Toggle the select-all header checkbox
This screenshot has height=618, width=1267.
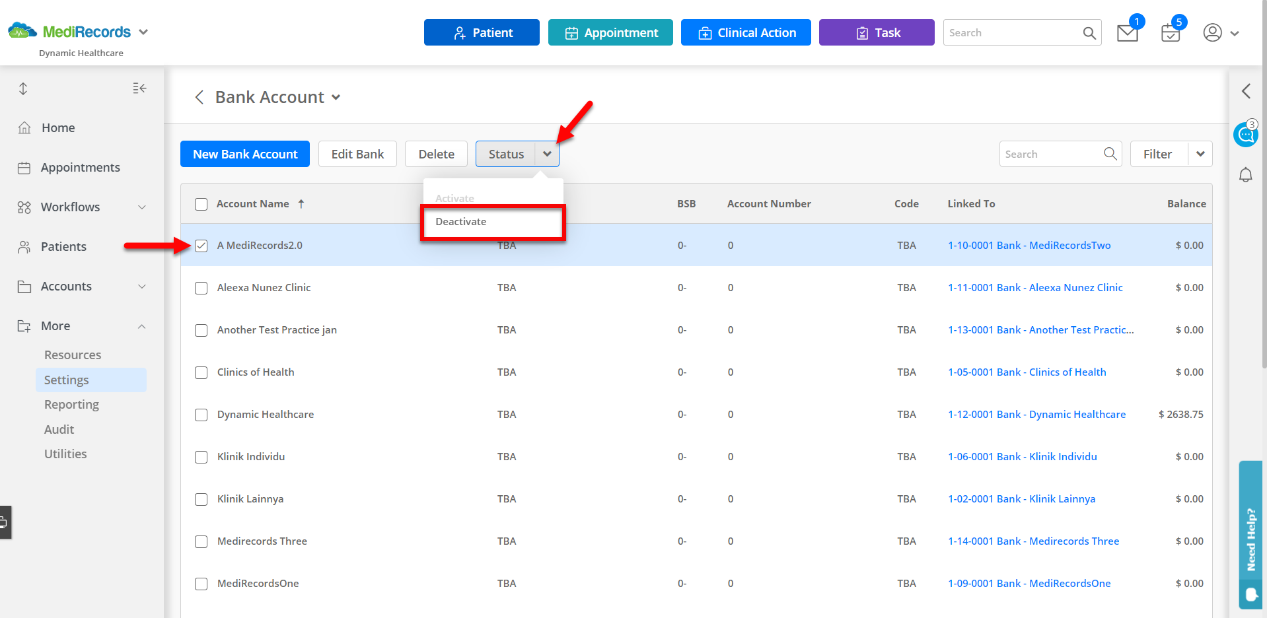click(201, 204)
